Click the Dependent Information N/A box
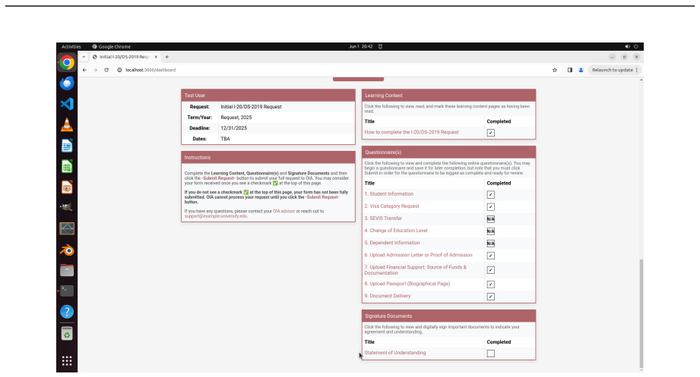The width and height of the screenshot is (700, 377). 491,243
